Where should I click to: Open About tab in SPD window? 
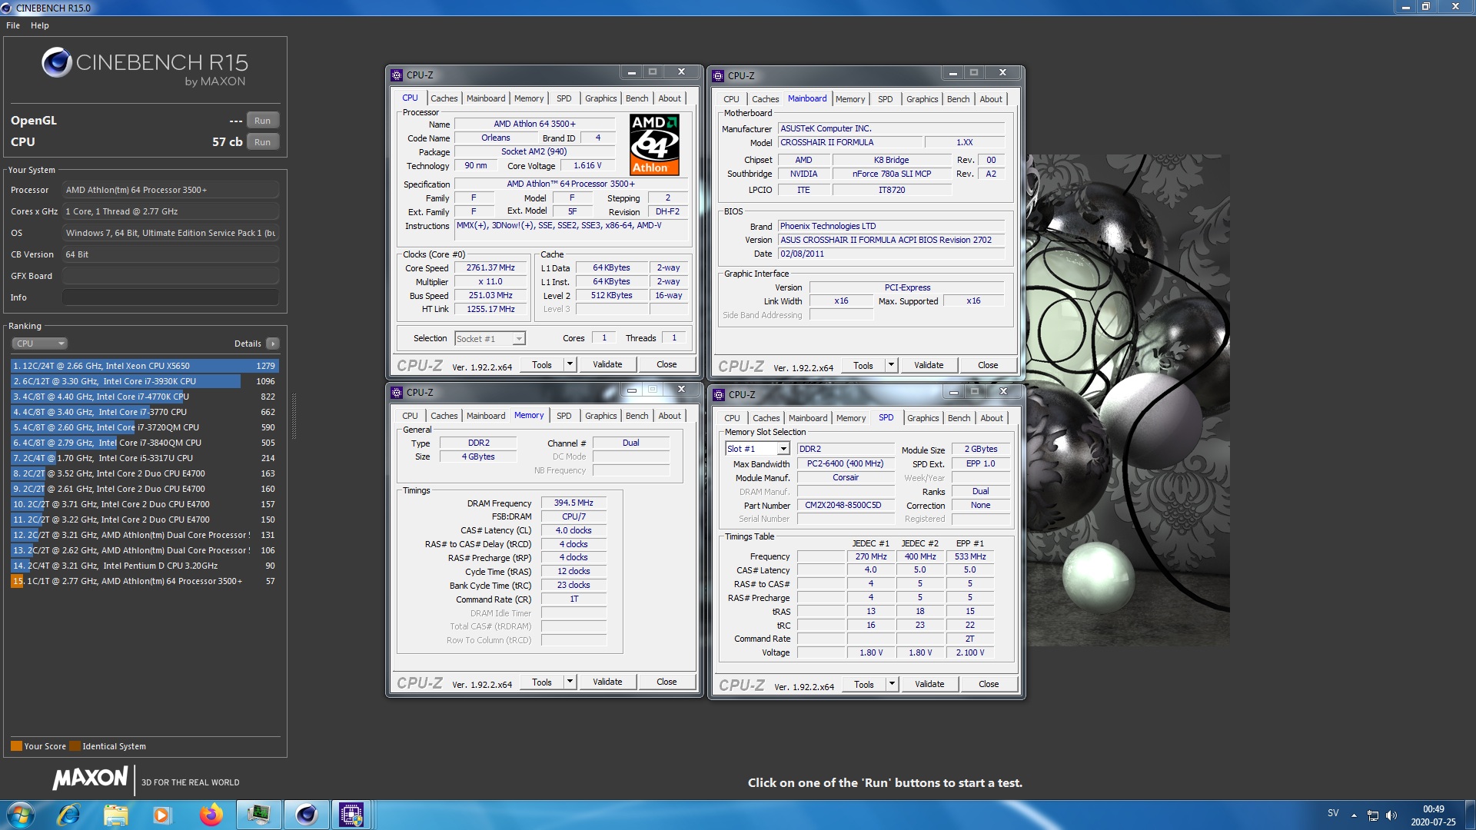tap(992, 418)
